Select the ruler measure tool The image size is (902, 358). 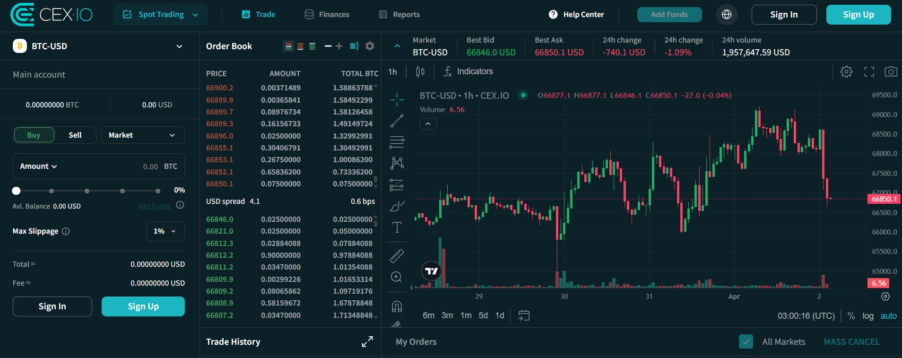point(397,255)
